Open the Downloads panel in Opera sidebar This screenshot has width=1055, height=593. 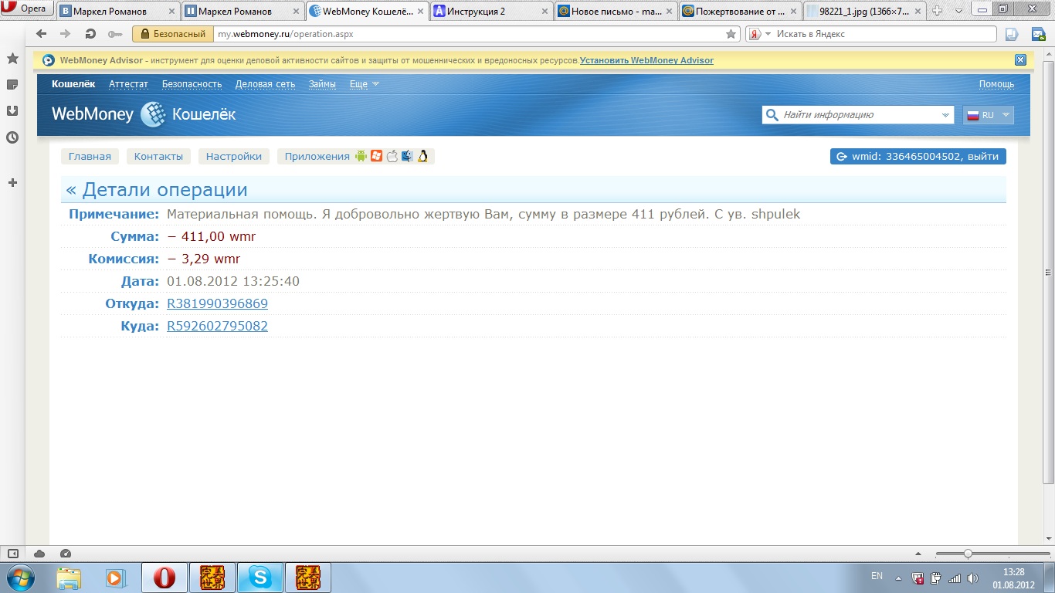12,110
